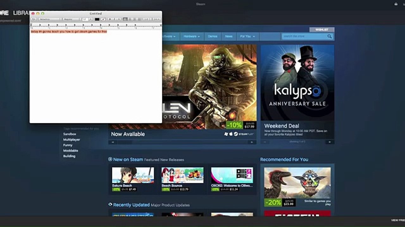Click the -10% discount badge on featured game
The height and width of the screenshot is (227, 405).
234,125
